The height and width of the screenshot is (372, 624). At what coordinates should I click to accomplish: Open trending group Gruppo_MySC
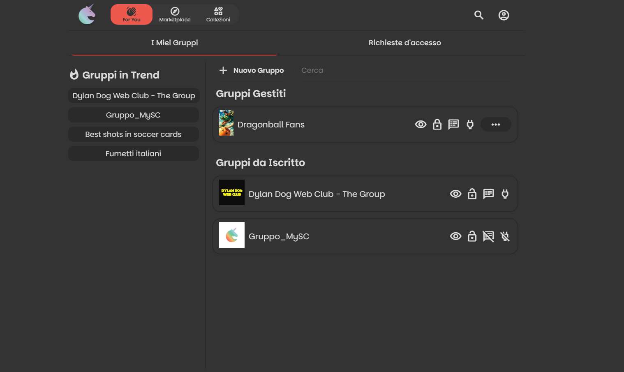[134, 115]
